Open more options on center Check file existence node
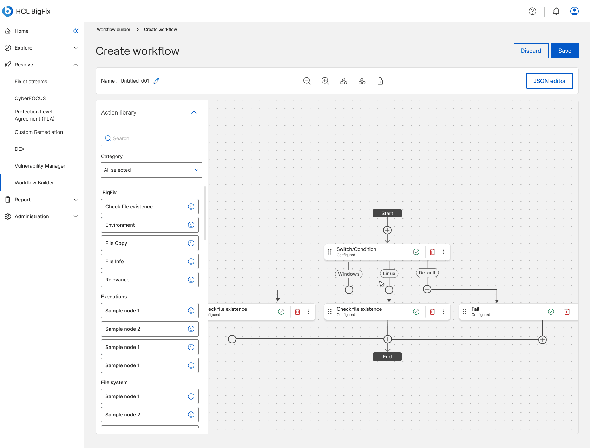The image size is (590, 448). coord(444,312)
